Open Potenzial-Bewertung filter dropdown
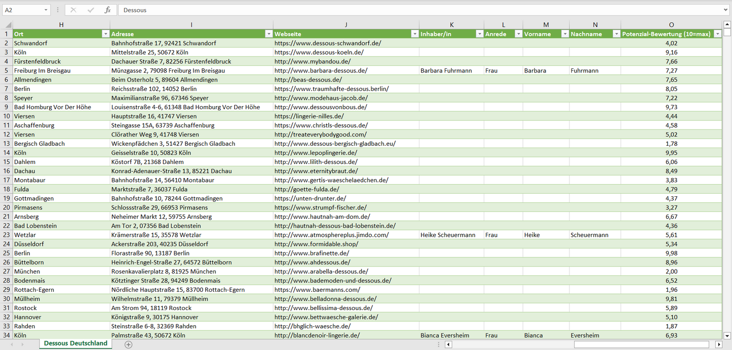This screenshot has height=350, width=732. click(x=717, y=34)
